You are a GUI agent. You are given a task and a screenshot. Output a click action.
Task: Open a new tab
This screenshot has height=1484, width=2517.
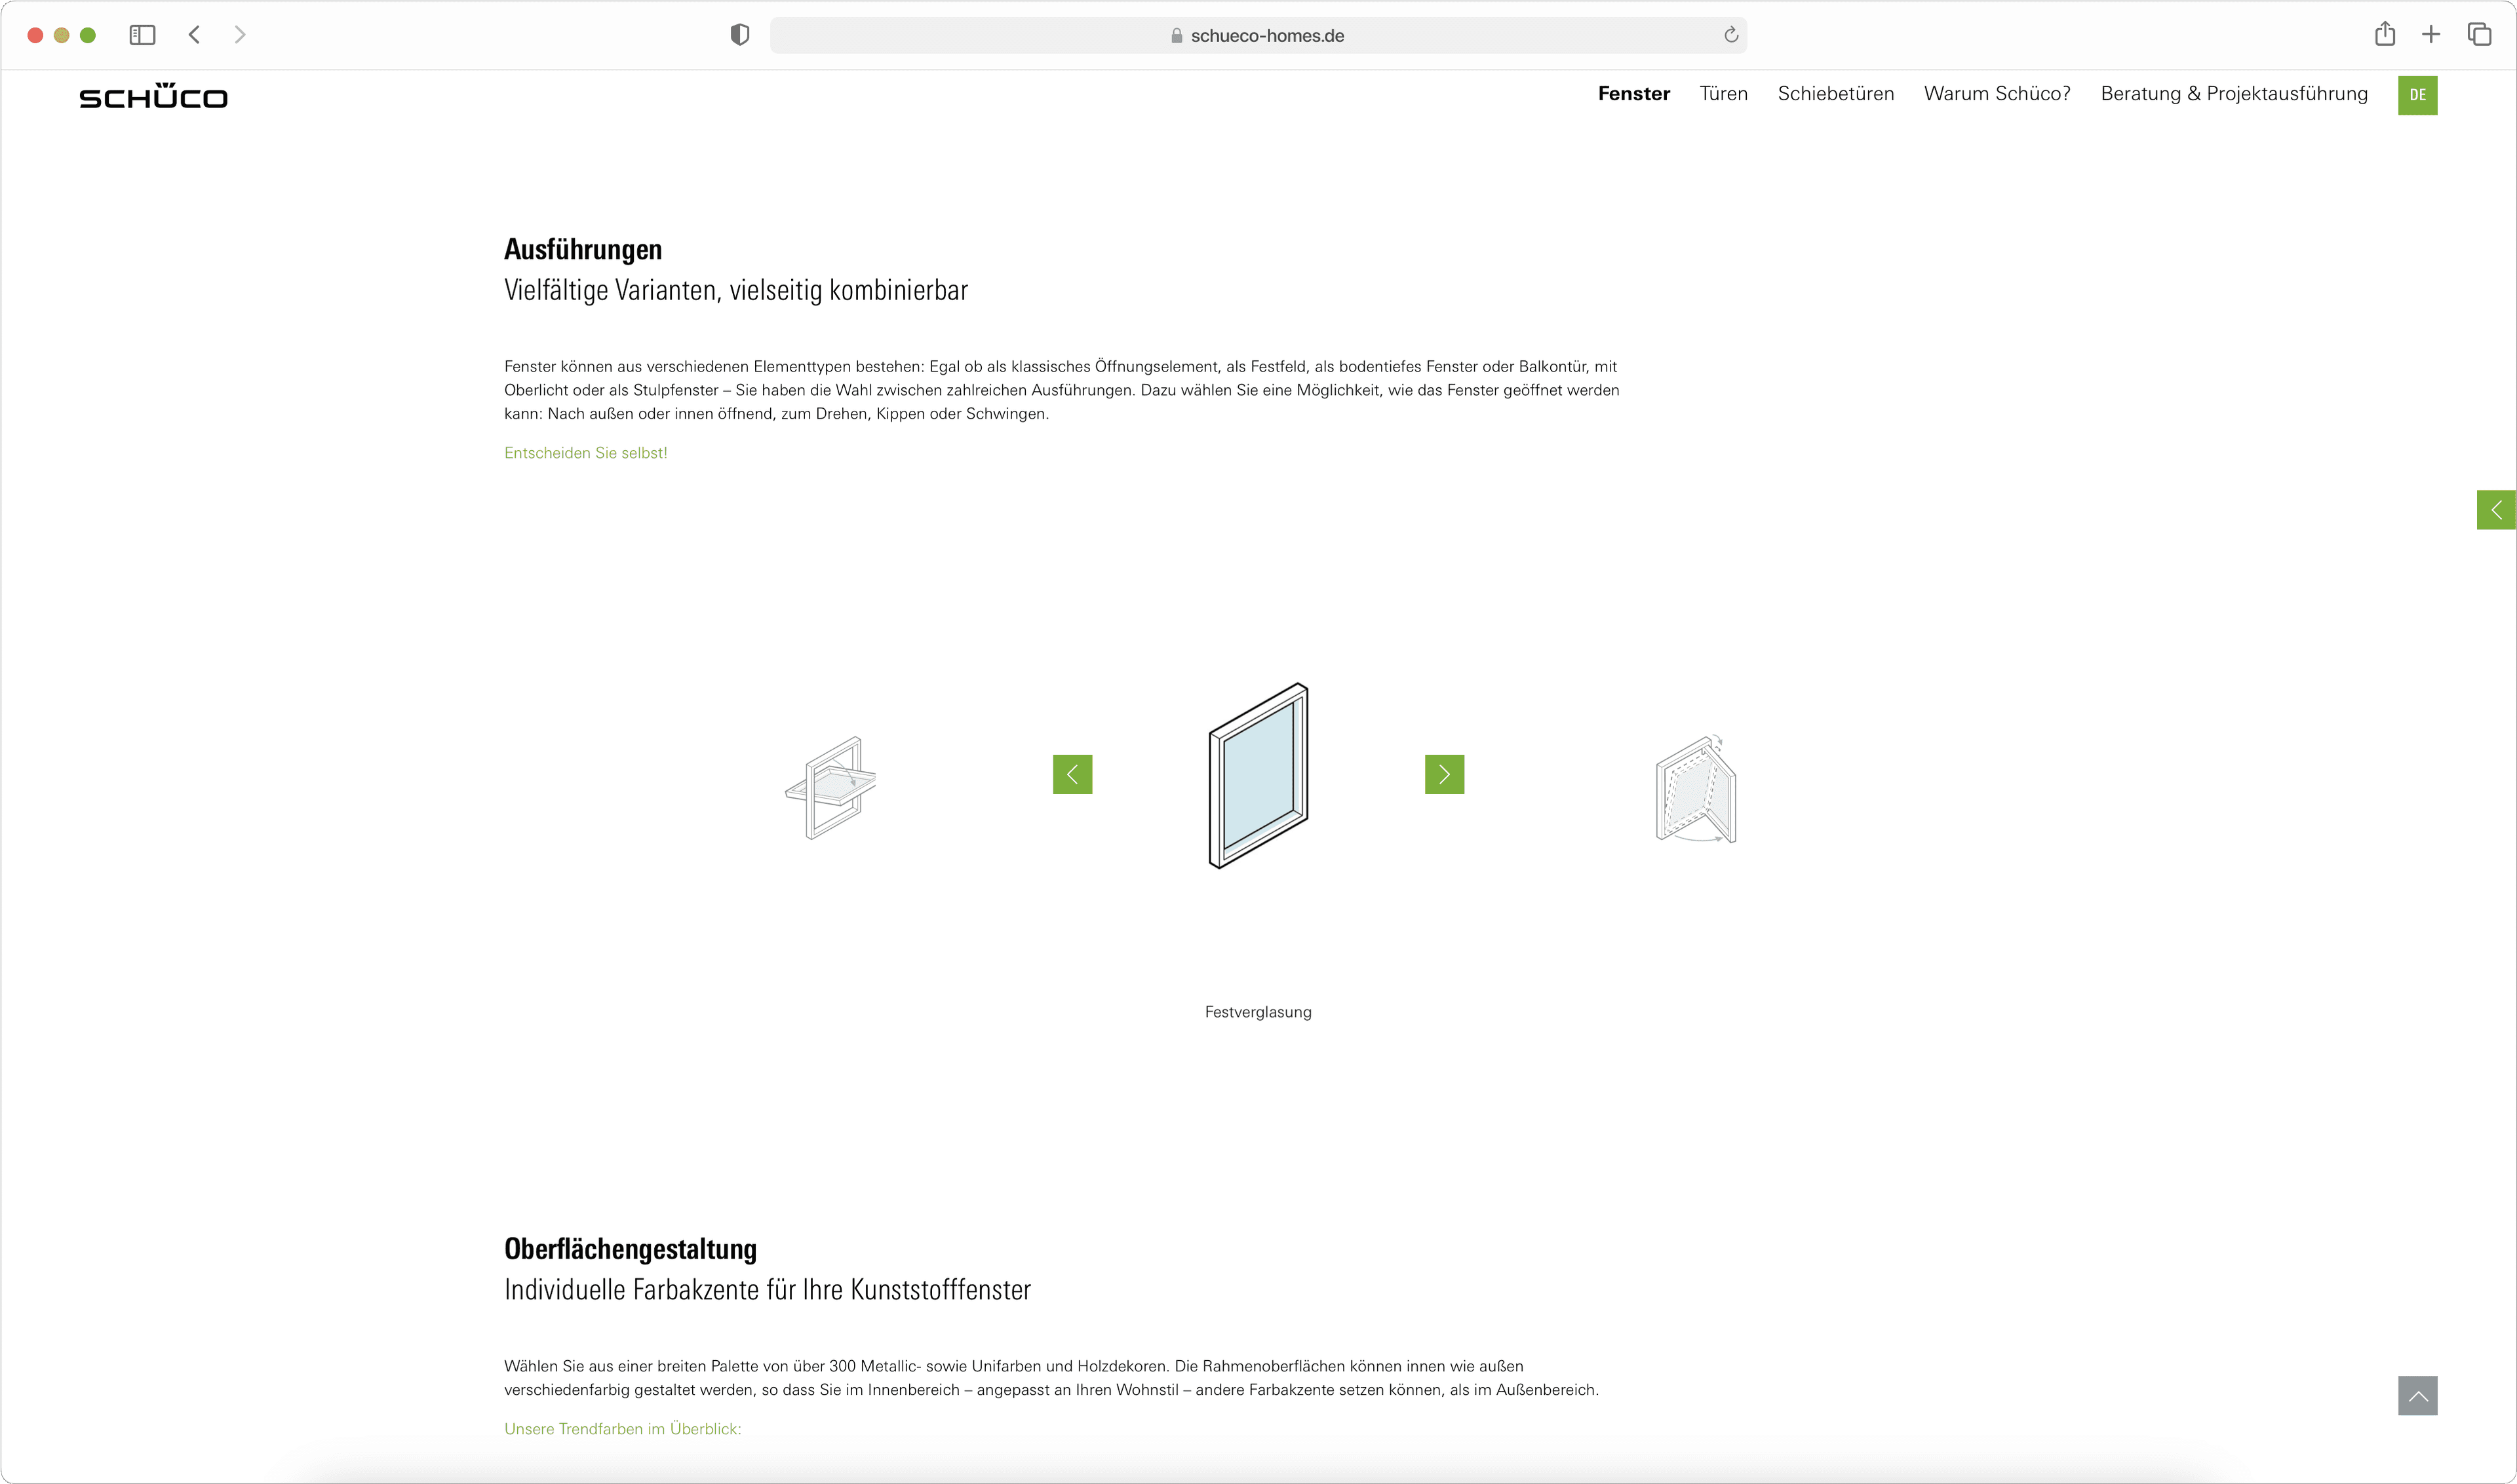click(2430, 35)
